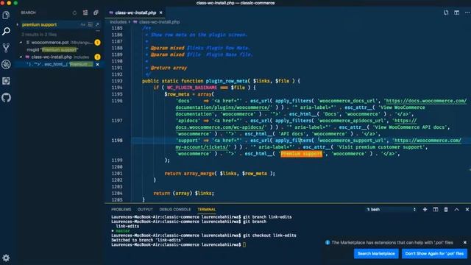The image size is (471, 265).
Task: Click the Search Marketplace button
Action: (x=376, y=253)
